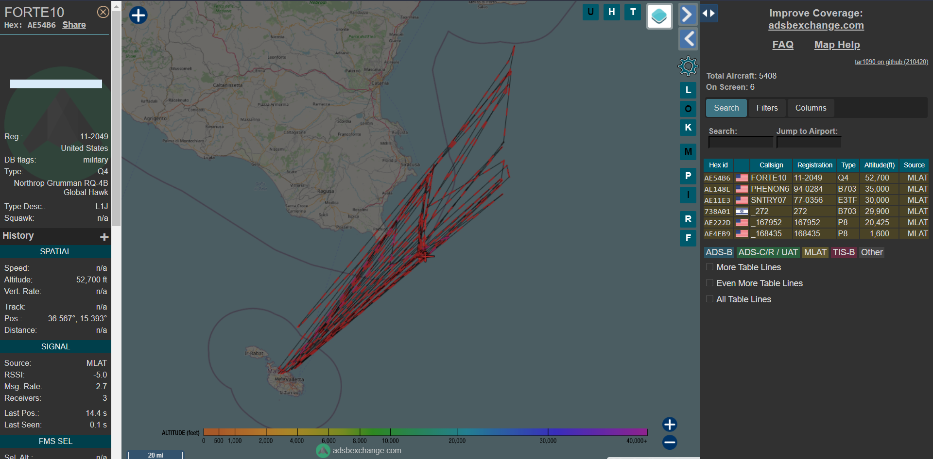
Task: Toggle the O map option button
Action: coord(688,109)
